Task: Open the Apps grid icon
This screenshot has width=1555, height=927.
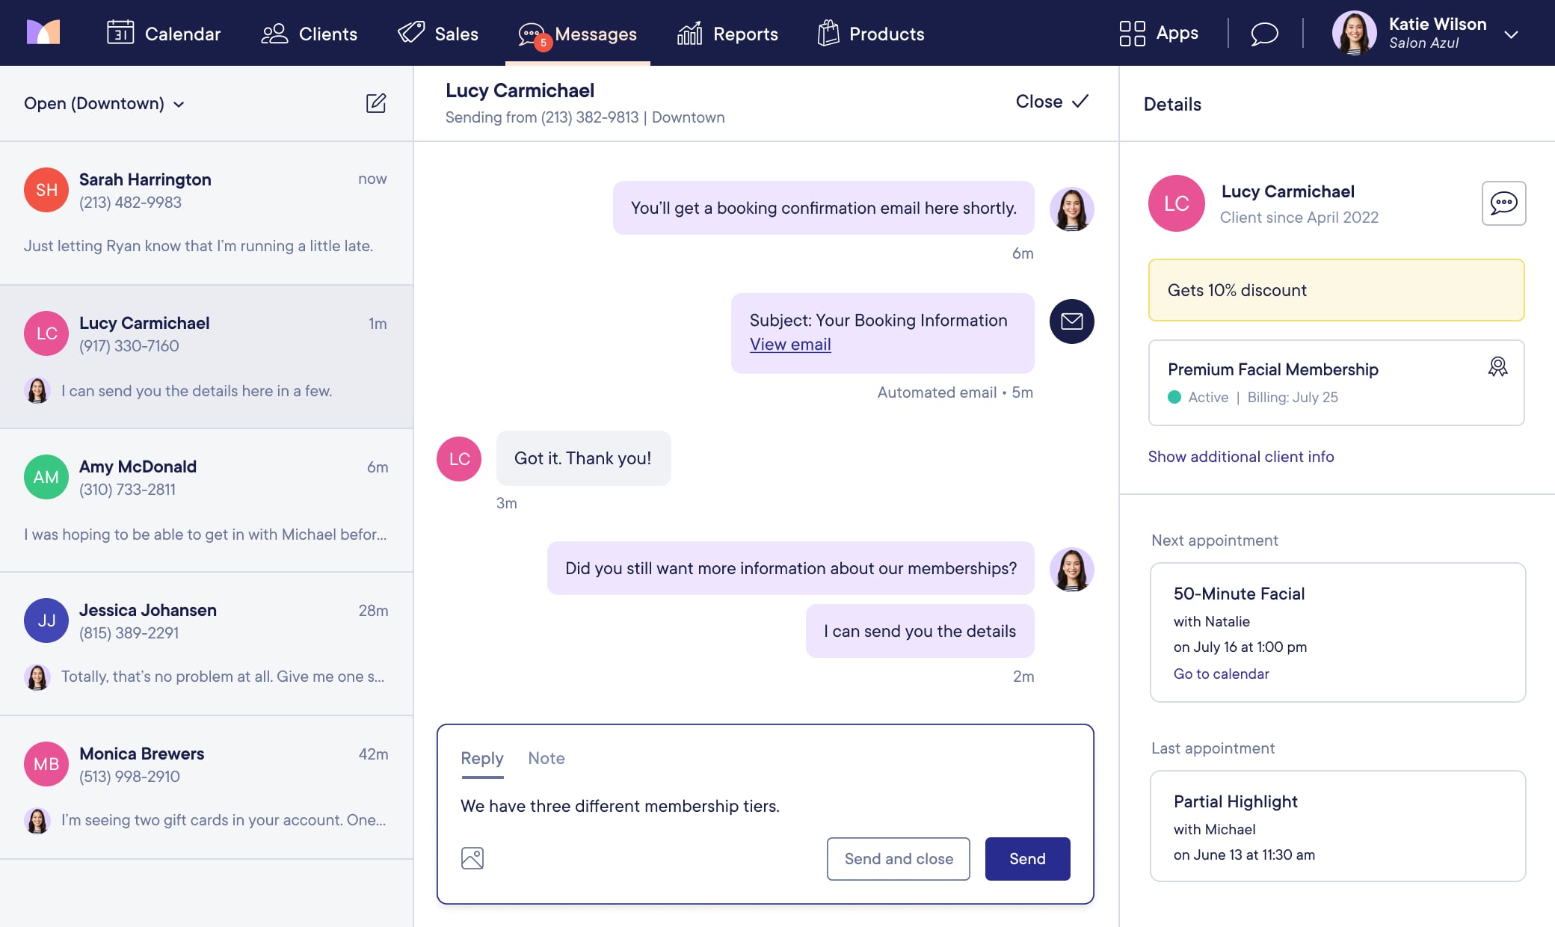Action: pyautogui.click(x=1132, y=34)
